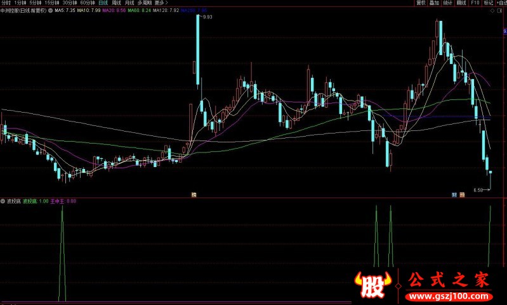
Task: Click the blue MA250 label
Action: (x=194, y=10)
